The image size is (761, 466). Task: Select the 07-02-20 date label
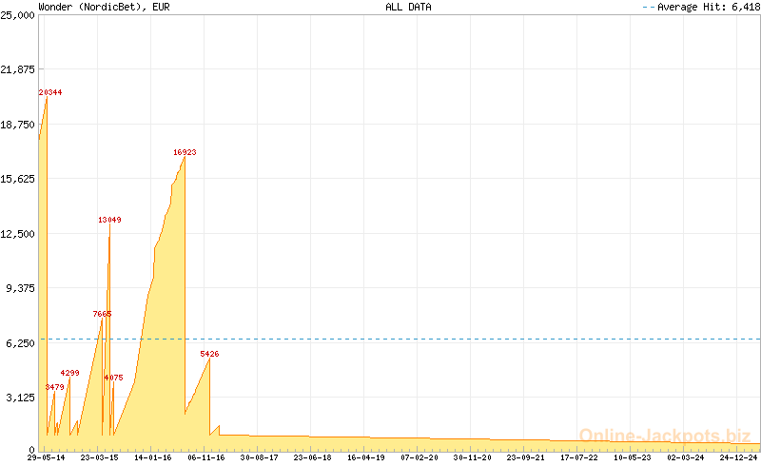point(419,457)
